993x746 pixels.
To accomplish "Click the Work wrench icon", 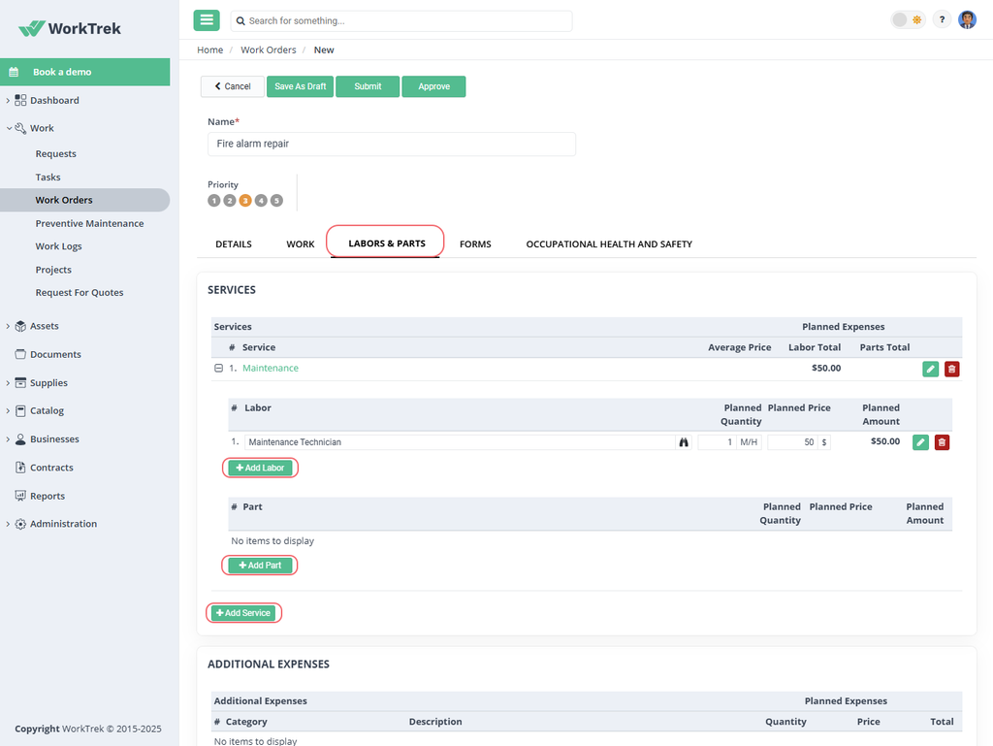I will pos(20,128).
